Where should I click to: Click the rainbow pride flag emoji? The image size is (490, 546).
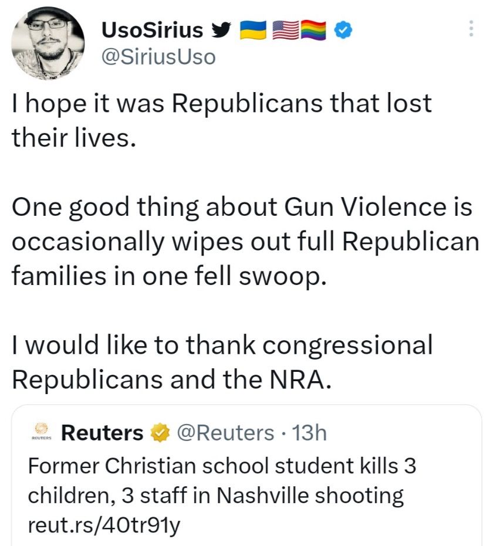[314, 29]
